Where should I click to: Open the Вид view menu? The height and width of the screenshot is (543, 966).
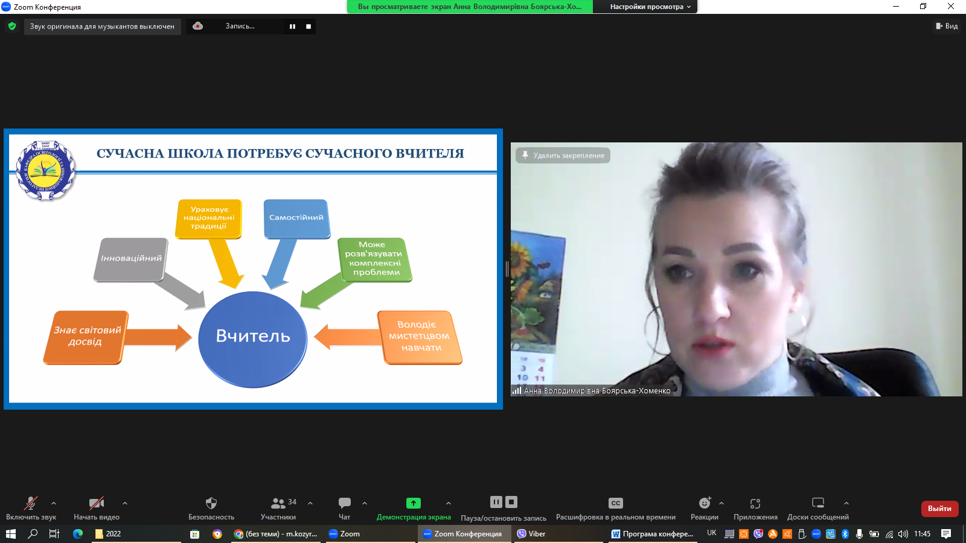(947, 26)
